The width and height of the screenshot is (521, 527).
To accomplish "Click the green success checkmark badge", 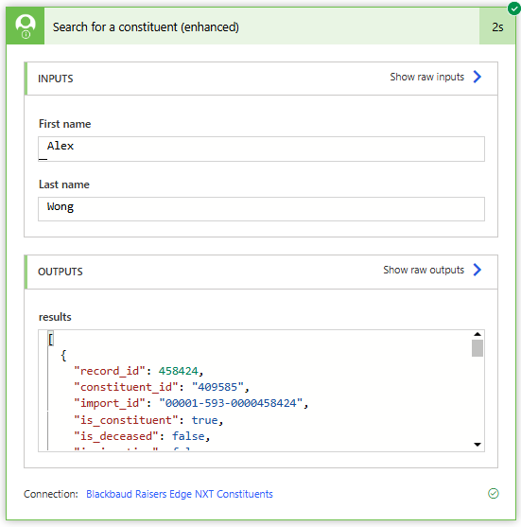I will (x=514, y=9).
